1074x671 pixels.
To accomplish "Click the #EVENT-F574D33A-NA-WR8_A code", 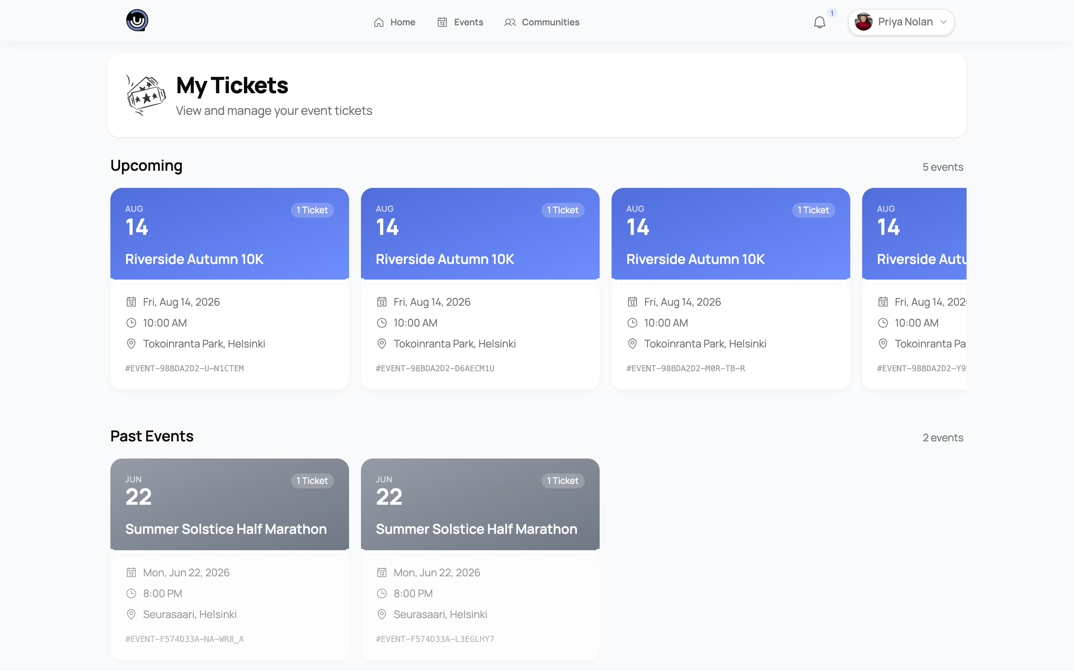I will [184, 639].
